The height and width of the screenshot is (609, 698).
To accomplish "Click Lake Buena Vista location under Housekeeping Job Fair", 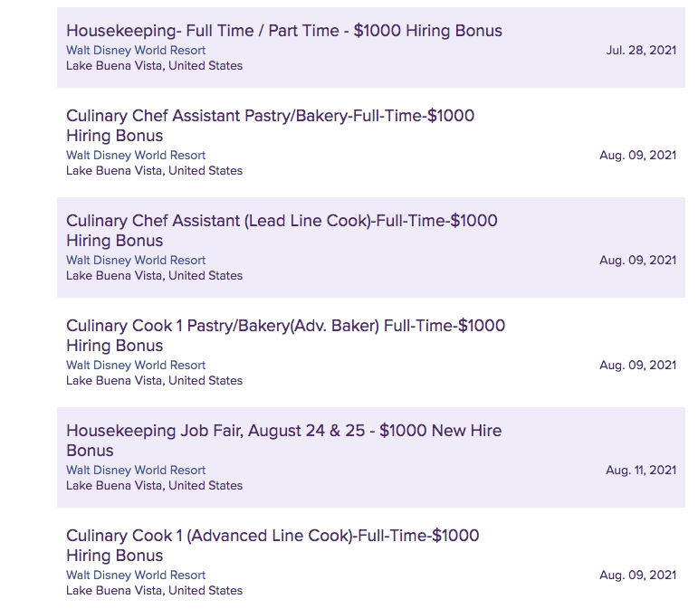I will click(x=154, y=486).
